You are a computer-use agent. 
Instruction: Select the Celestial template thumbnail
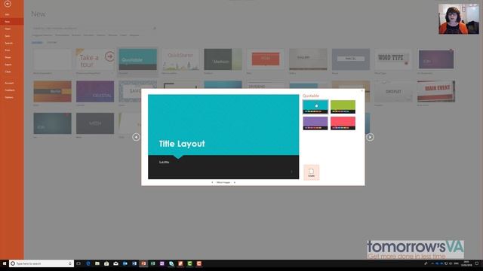point(95,92)
